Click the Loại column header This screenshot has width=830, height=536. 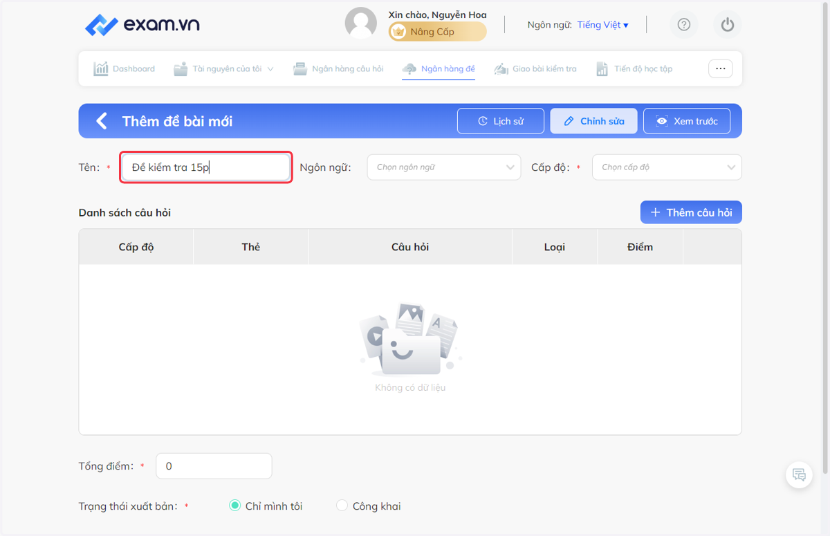click(x=555, y=247)
